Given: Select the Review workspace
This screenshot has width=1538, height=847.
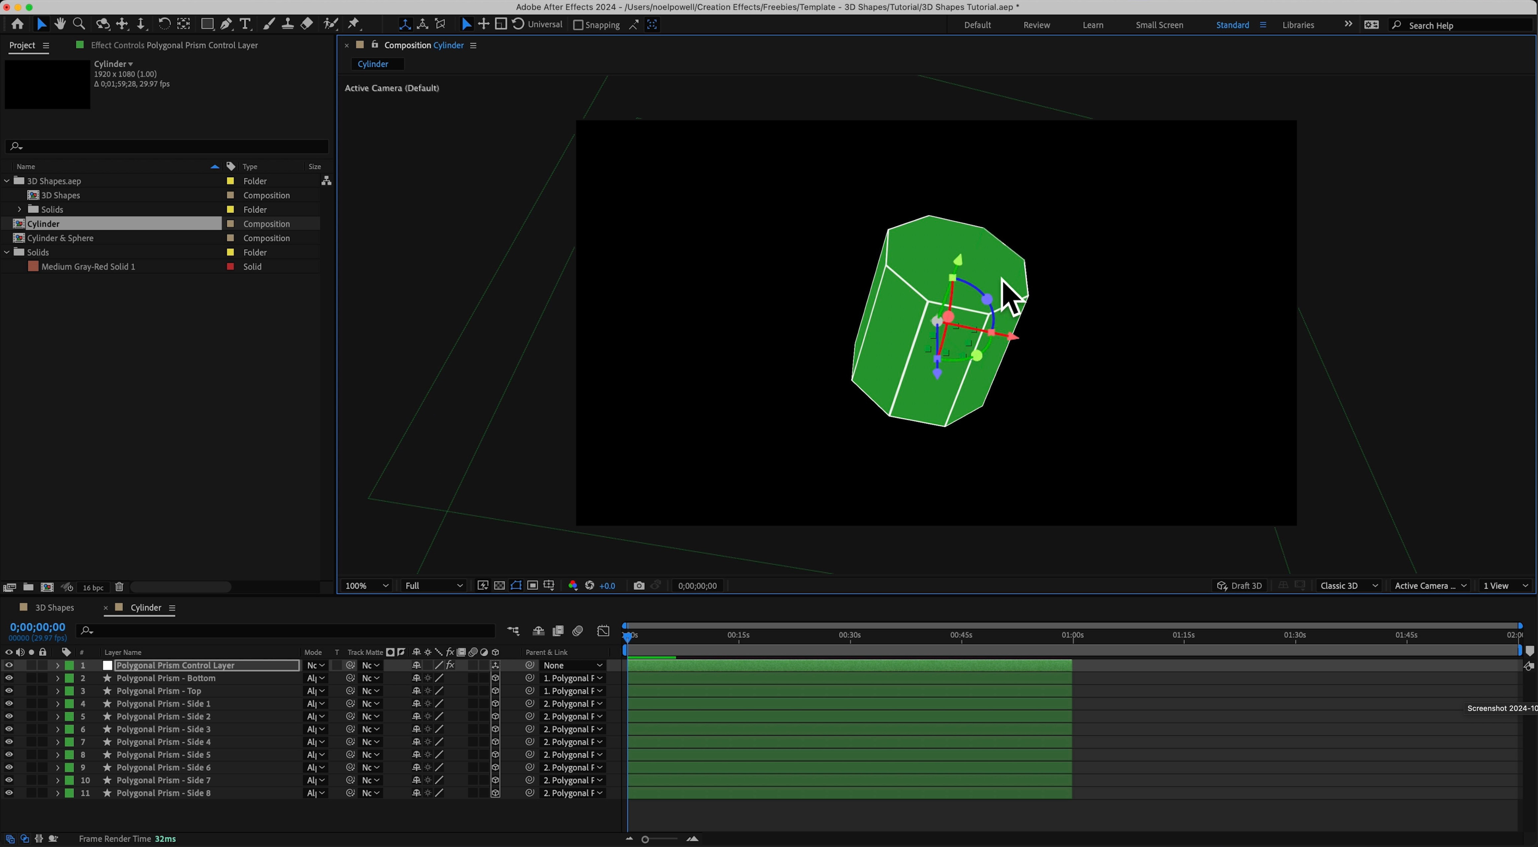Looking at the screenshot, I should [x=1036, y=25].
